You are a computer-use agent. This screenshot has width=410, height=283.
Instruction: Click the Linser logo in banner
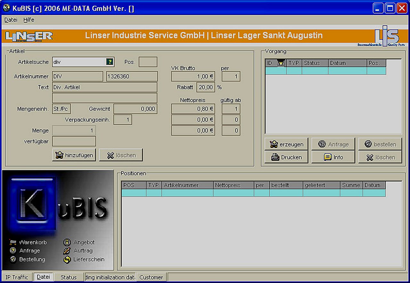(x=29, y=36)
